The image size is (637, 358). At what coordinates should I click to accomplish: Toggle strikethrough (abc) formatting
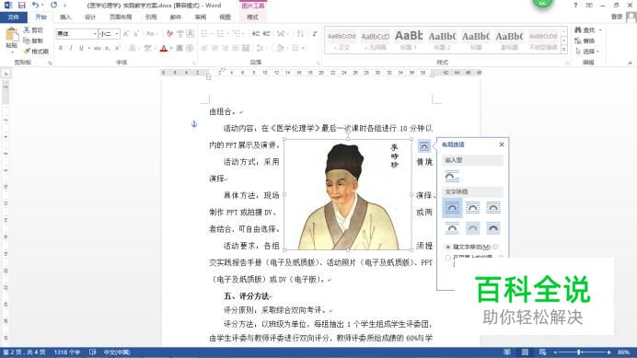pos(98,48)
